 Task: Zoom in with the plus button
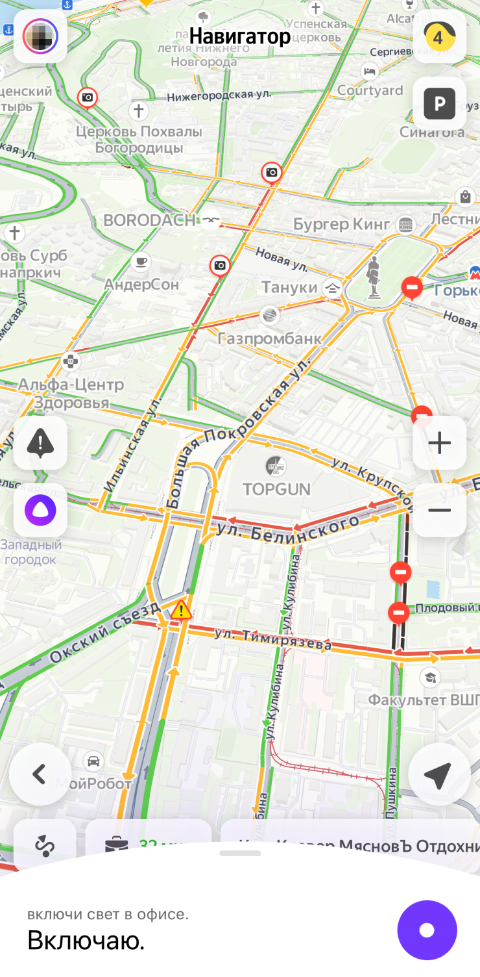click(x=439, y=443)
